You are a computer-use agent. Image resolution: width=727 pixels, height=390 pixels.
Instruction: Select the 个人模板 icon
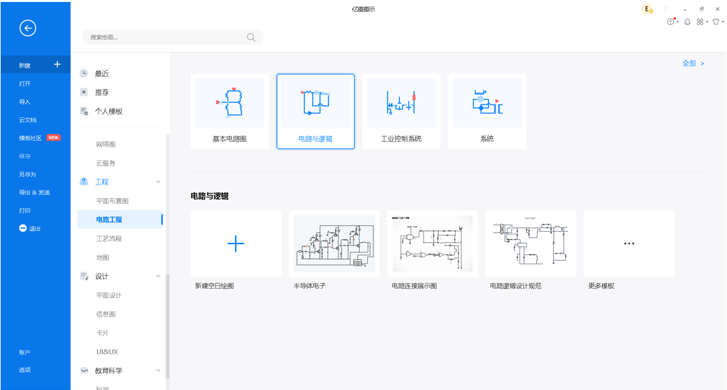point(84,111)
